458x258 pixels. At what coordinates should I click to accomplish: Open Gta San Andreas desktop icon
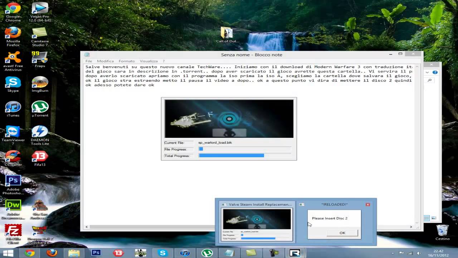point(40,210)
